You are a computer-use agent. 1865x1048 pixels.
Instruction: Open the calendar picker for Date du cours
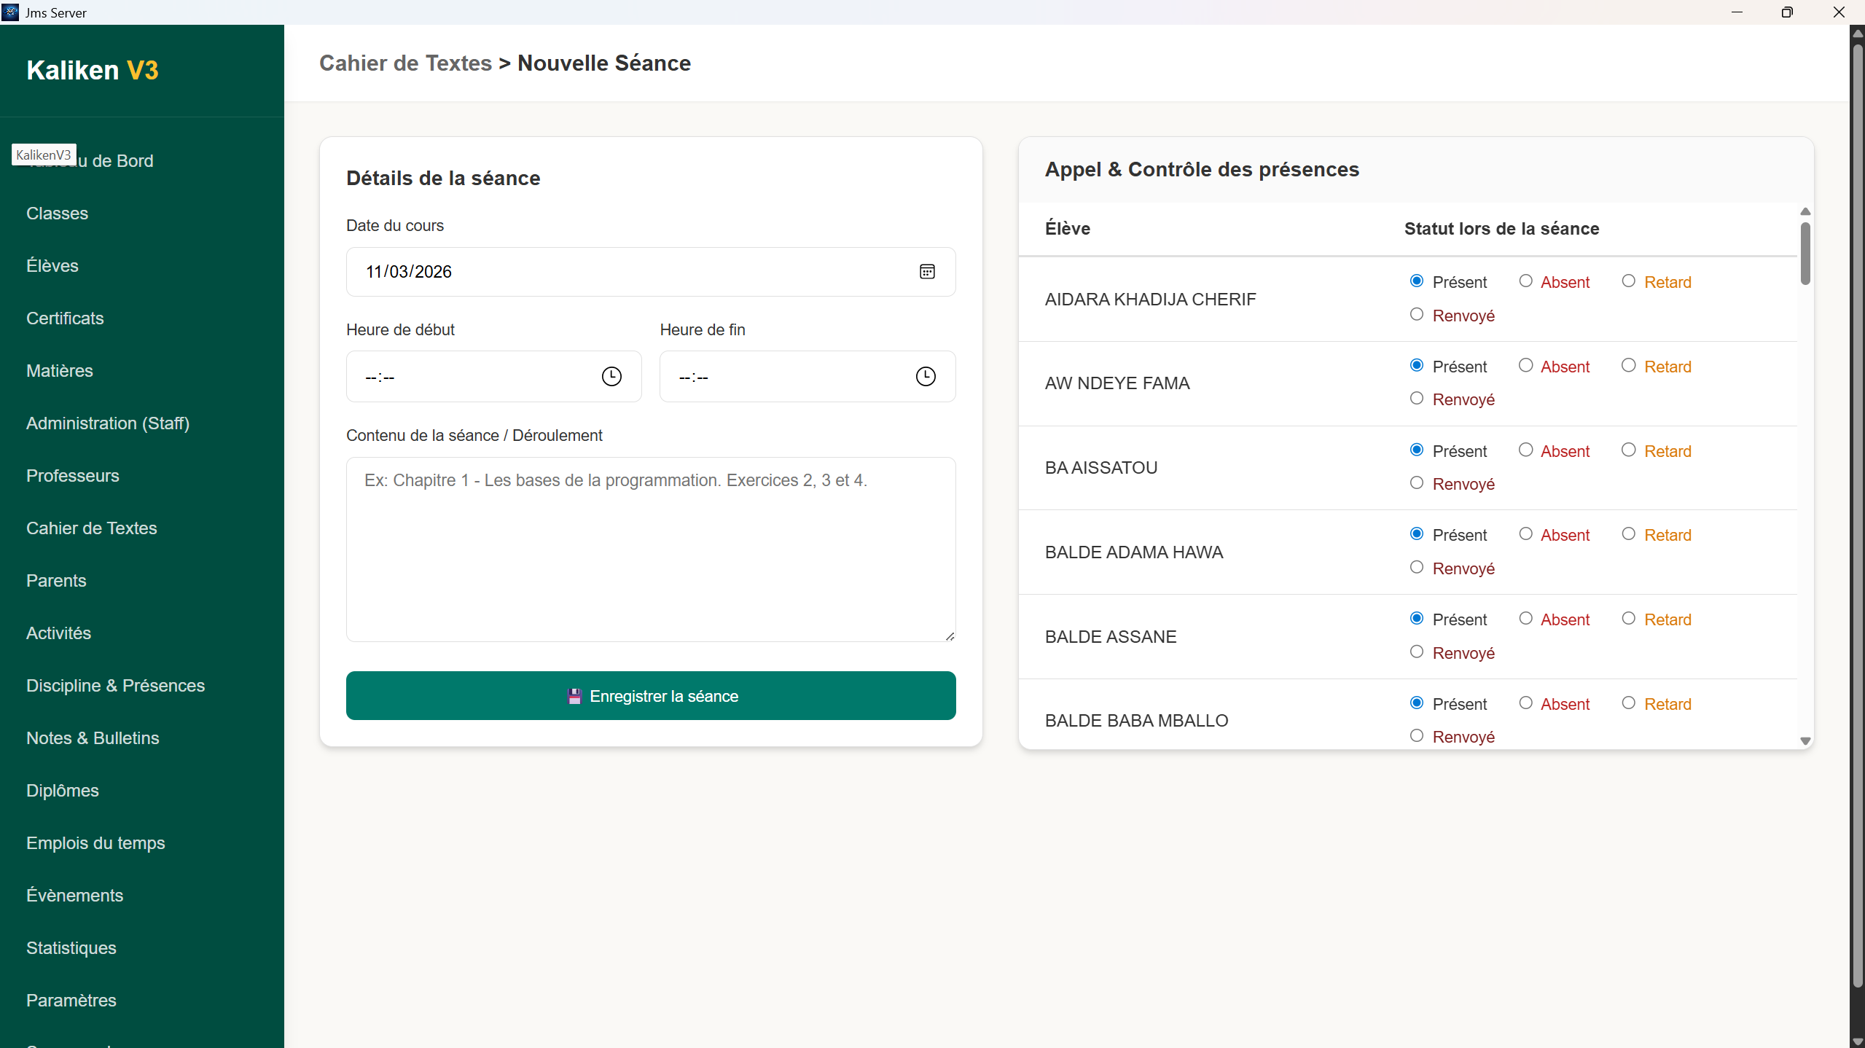click(x=926, y=272)
